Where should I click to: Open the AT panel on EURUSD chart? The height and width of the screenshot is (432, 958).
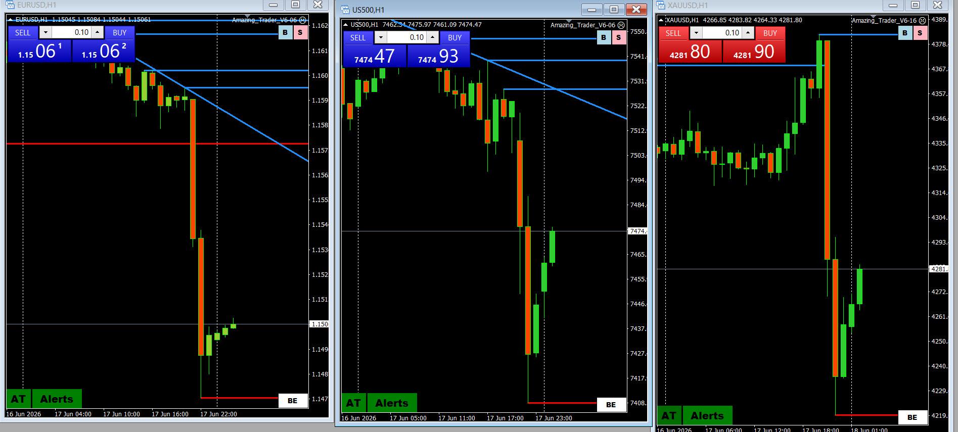point(18,399)
